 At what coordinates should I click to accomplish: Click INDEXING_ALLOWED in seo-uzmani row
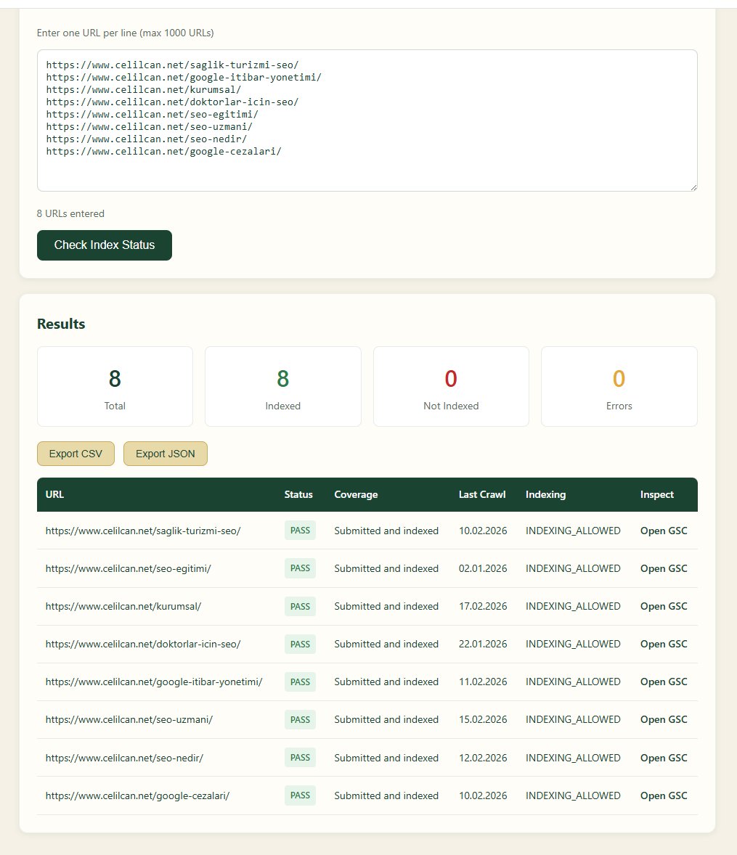[573, 720]
